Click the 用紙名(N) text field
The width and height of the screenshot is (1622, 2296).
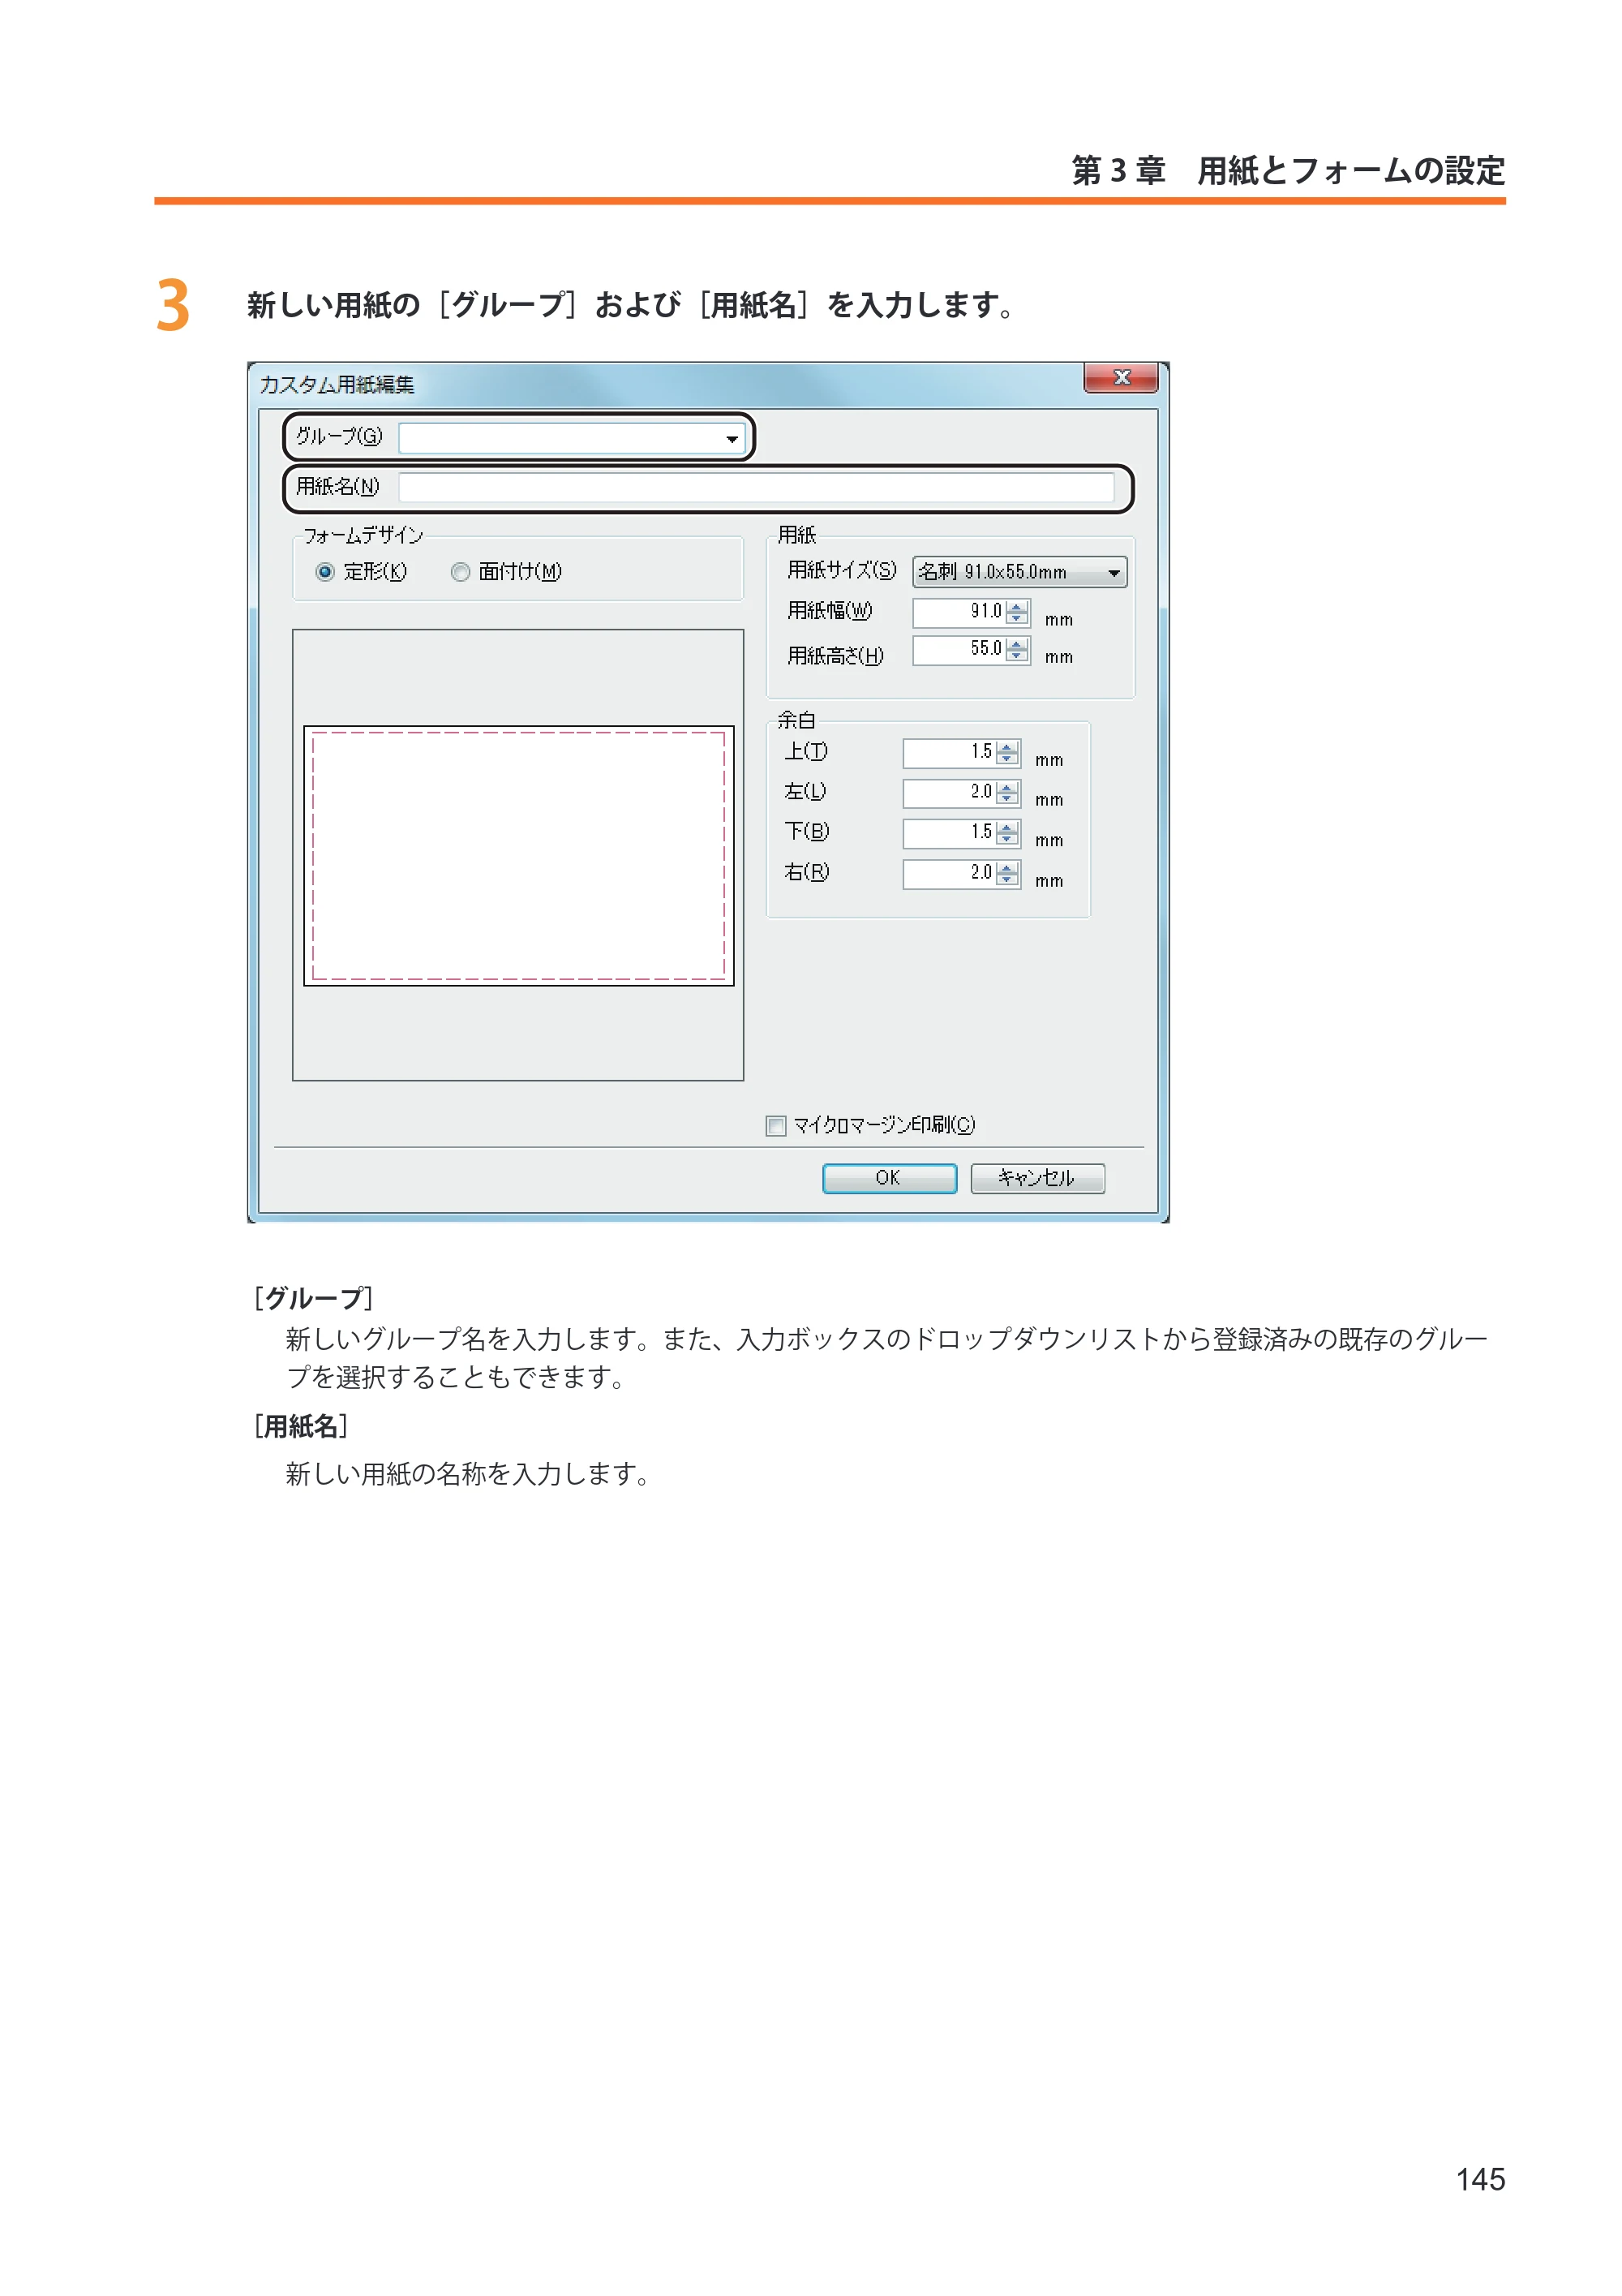(x=757, y=487)
